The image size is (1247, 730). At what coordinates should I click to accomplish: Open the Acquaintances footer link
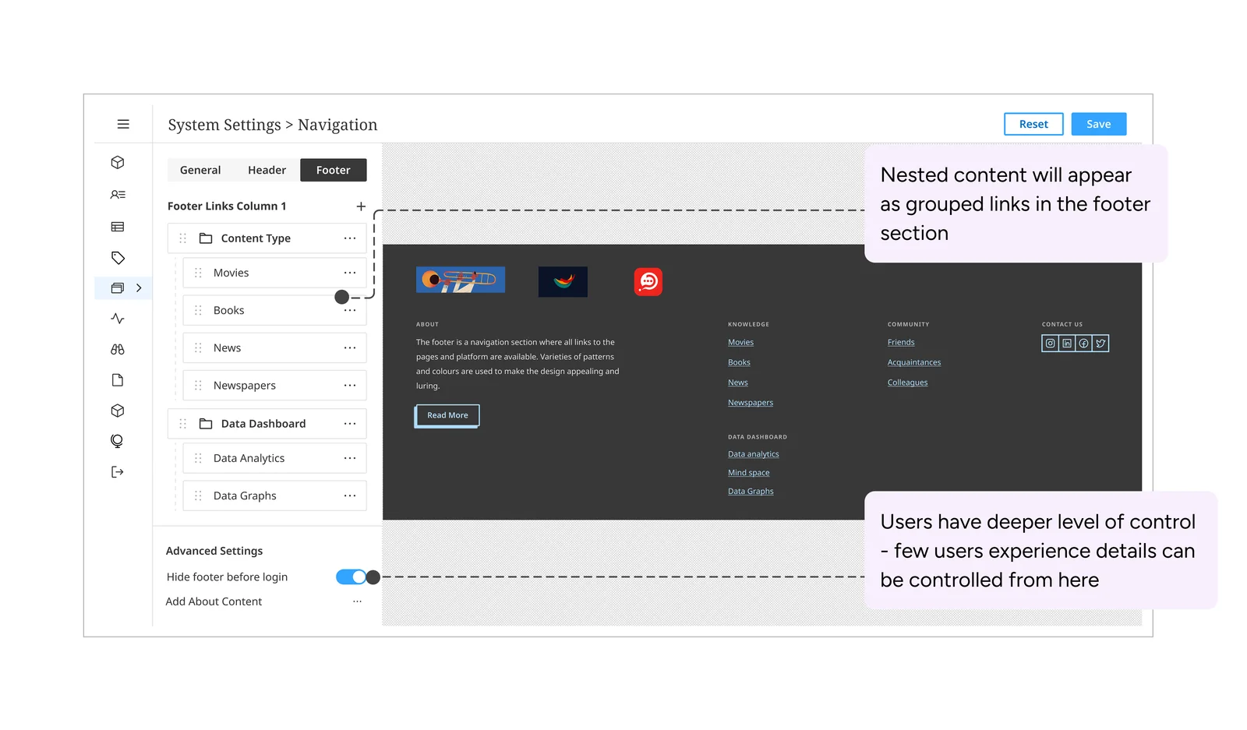tap(914, 362)
